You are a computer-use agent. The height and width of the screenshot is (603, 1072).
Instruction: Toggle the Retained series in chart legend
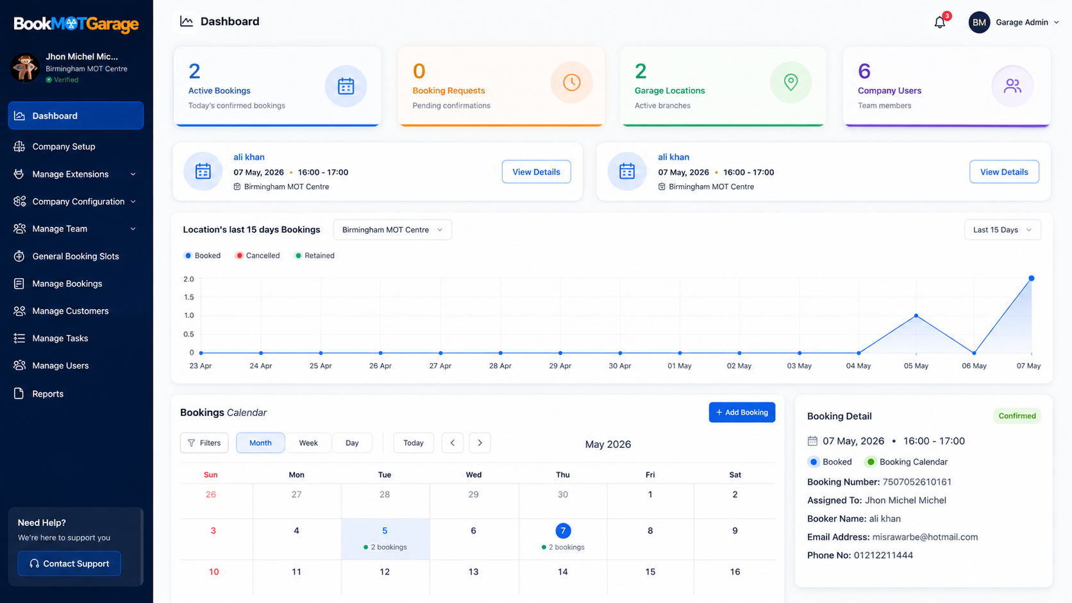[x=314, y=256]
